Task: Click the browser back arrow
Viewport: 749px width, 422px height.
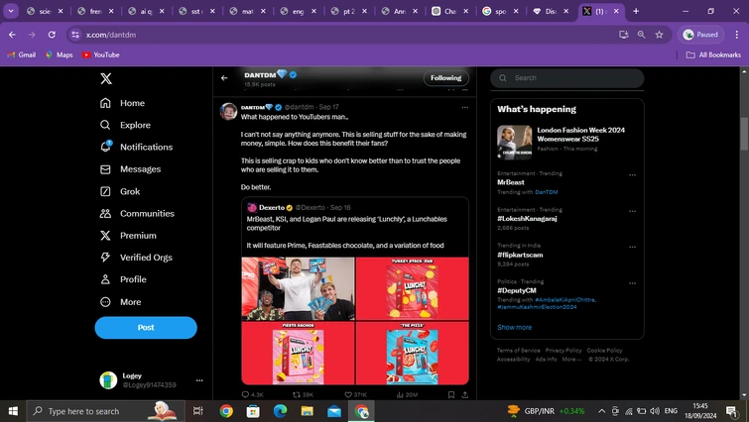Action: [x=12, y=35]
